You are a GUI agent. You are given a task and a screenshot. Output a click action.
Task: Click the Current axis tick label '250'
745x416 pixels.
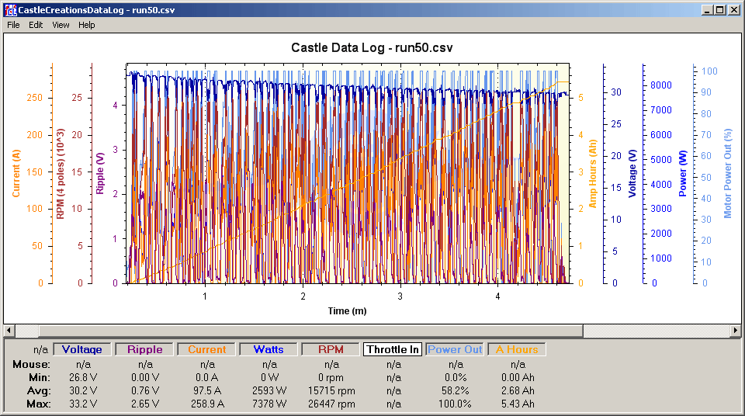[x=35, y=98]
